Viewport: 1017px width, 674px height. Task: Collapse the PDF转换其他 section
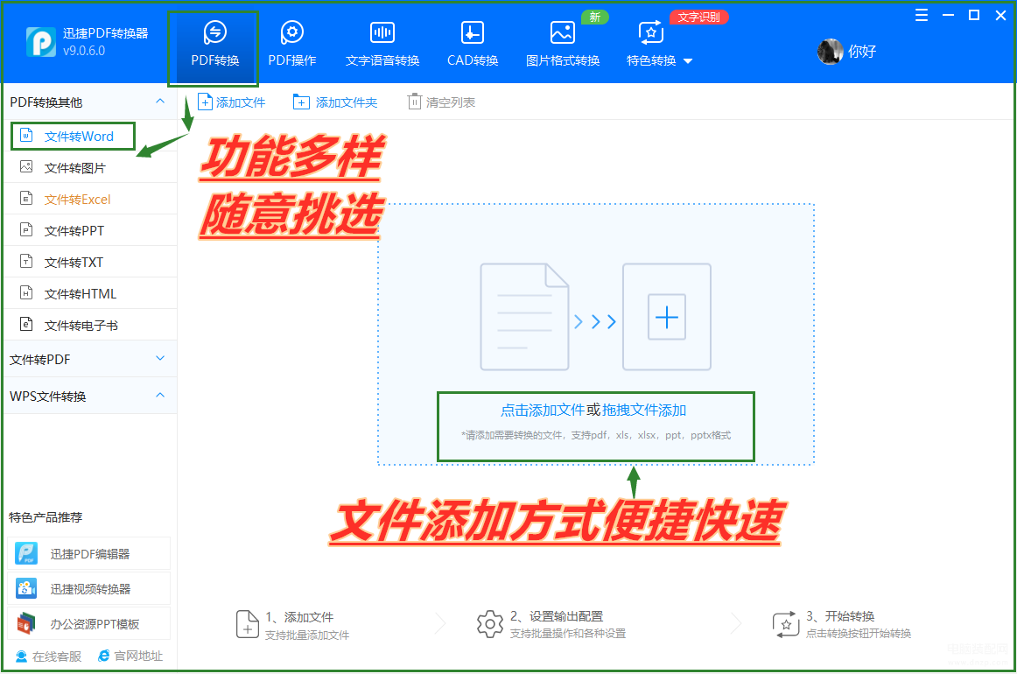coord(160,102)
